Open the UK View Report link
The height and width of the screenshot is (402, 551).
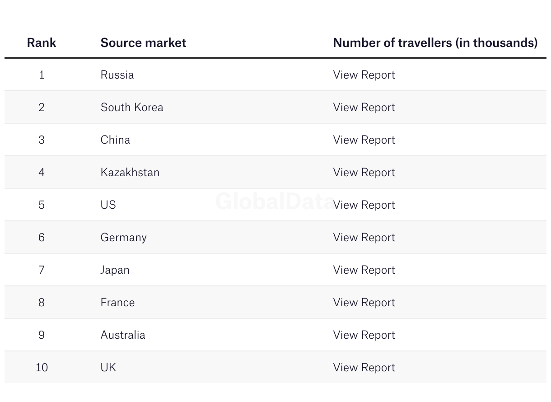[x=364, y=367]
